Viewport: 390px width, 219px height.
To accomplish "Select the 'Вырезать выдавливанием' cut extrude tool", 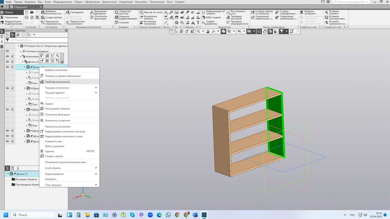I will [116, 17].
